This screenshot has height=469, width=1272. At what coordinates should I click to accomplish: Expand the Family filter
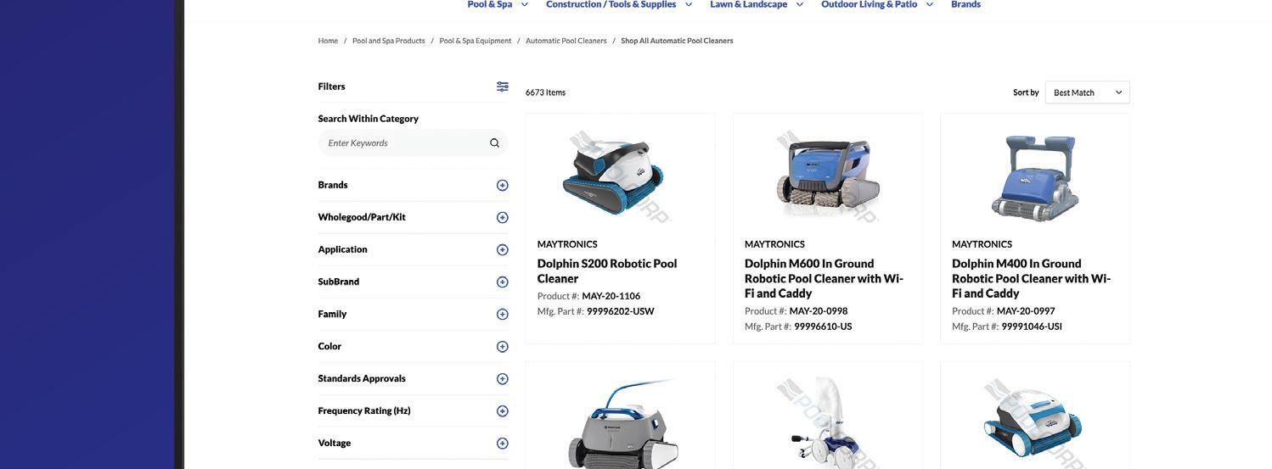(x=503, y=315)
